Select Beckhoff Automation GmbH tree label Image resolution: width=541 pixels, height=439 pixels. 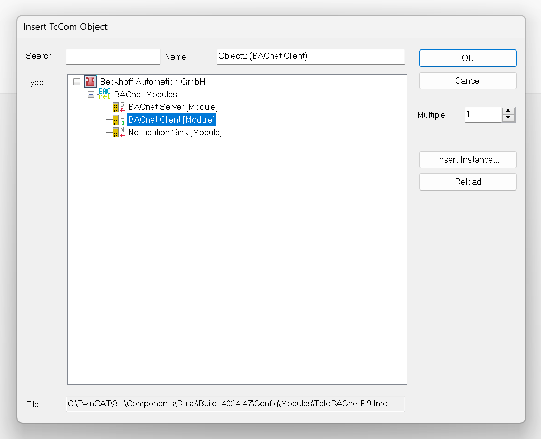[x=152, y=82]
